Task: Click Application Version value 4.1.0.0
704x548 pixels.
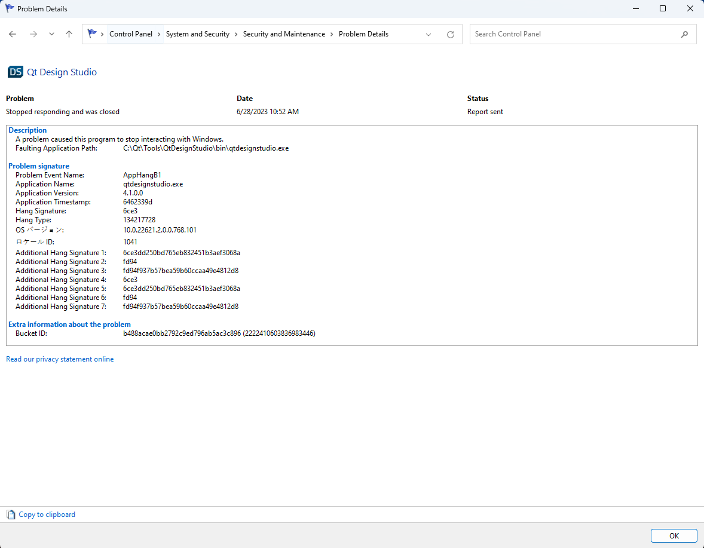Action: click(x=133, y=193)
